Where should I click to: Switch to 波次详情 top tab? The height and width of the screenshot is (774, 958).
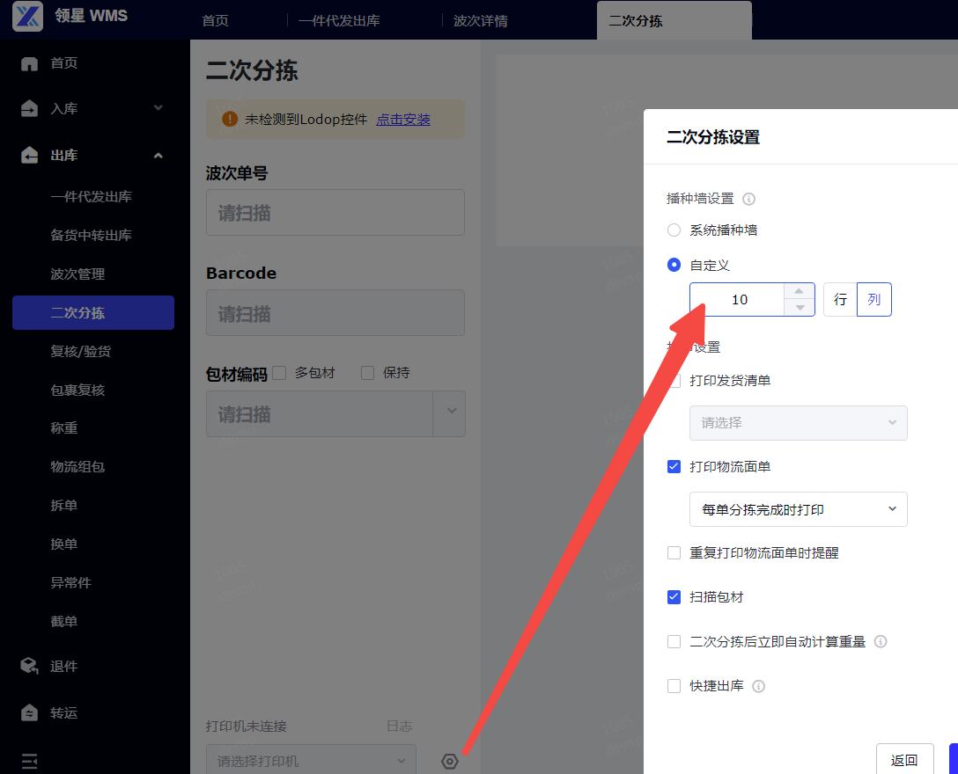(481, 21)
